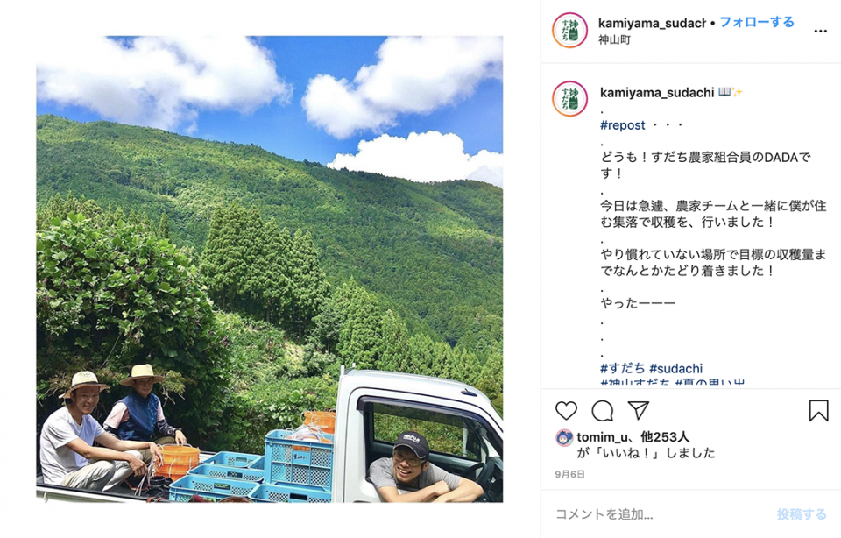Click the header kamiyama_sudachi profile avatar

[569, 30]
